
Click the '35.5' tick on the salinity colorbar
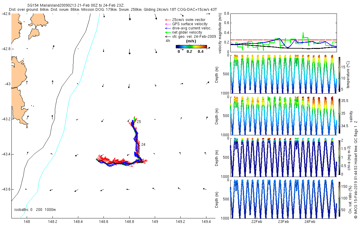click(345, 101)
